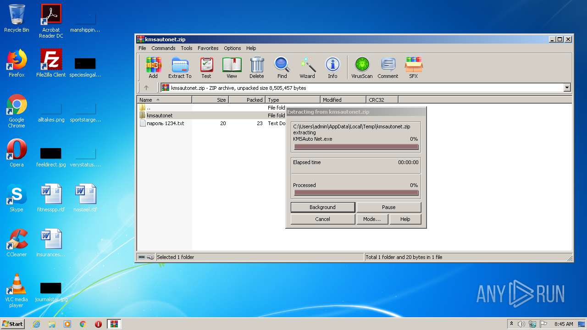Click Help in extraction dialog
Screen dimensions: 587x330
[x=405, y=219]
